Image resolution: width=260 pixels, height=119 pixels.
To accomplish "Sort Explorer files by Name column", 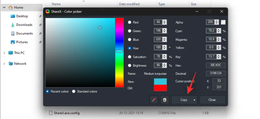I will [x=56, y=4].
